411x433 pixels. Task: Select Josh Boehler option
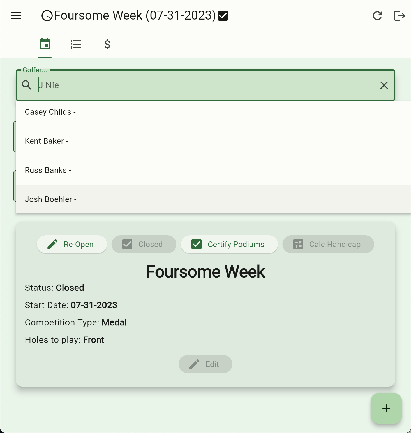(x=51, y=199)
